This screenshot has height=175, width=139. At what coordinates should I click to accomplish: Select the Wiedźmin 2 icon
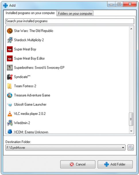10,123
